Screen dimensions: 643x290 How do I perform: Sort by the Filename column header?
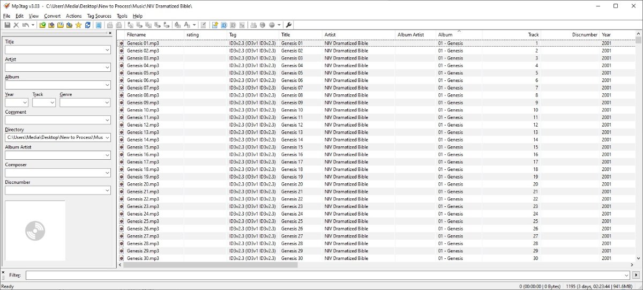click(x=154, y=35)
